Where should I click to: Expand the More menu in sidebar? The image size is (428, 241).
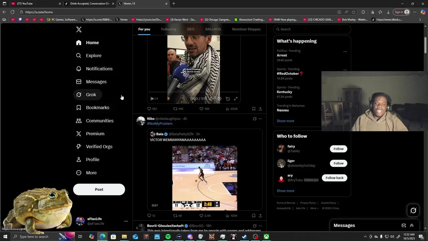(87, 173)
